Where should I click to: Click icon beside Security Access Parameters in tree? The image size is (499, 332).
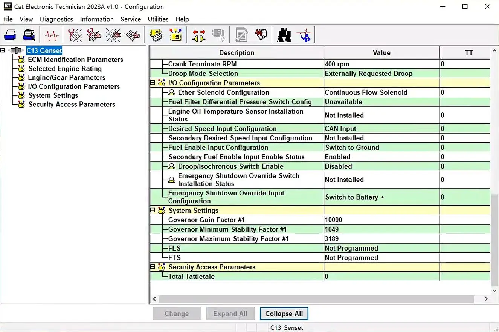[x=21, y=105]
